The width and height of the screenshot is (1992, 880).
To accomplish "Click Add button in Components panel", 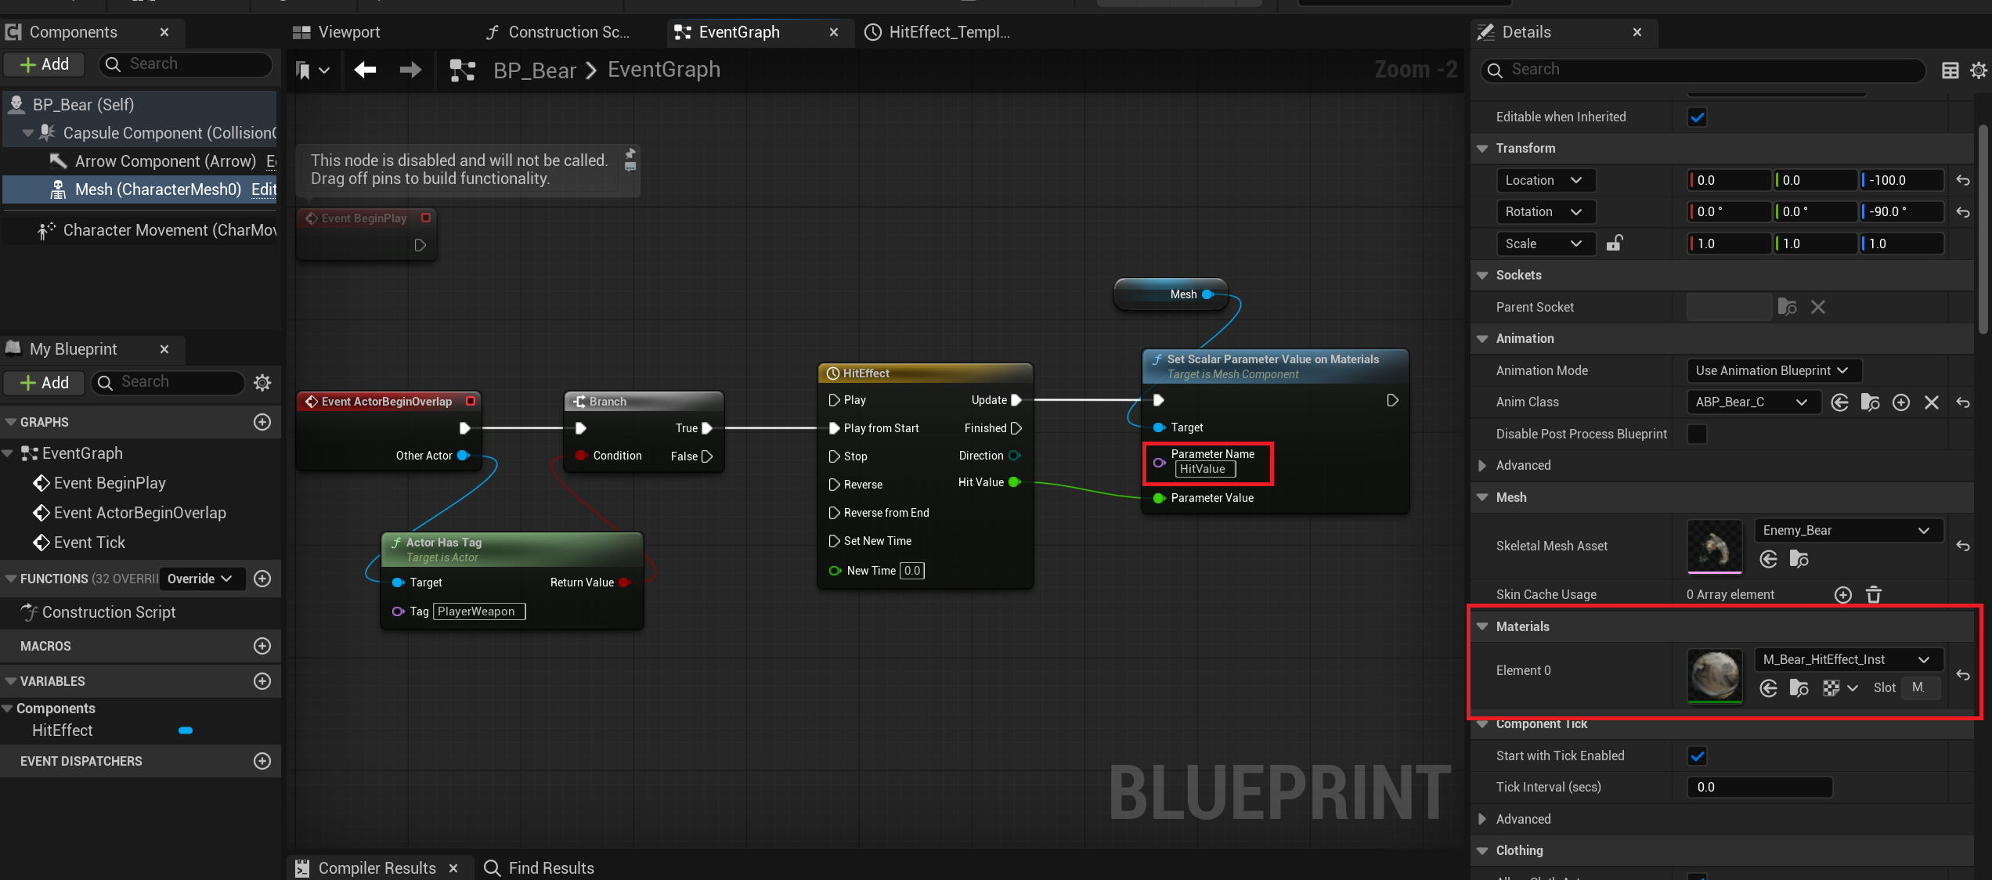I will click(45, 64).
